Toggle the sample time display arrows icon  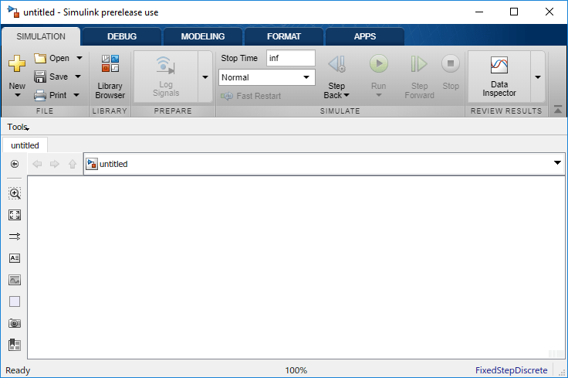point(15,237)
